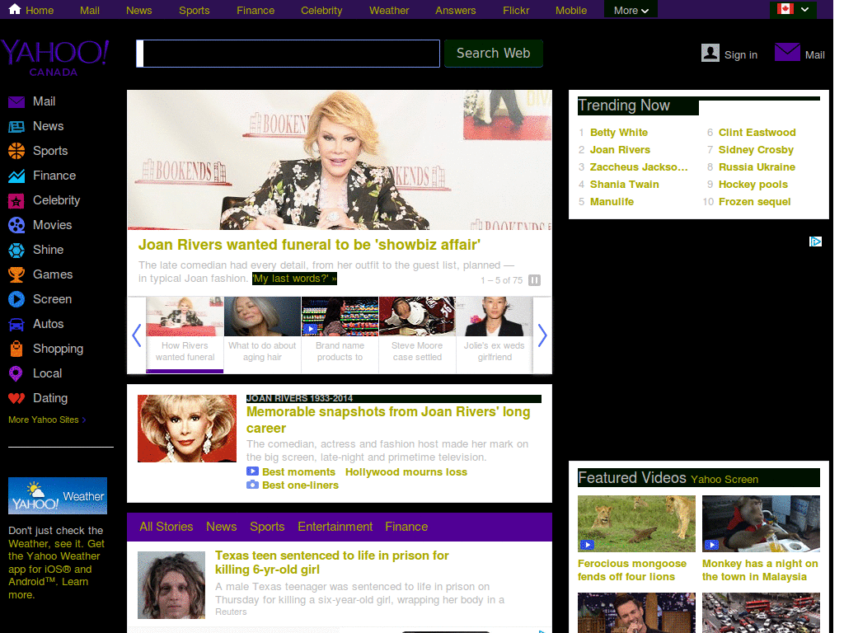Open trending topic Sidney Crosby

756,150
